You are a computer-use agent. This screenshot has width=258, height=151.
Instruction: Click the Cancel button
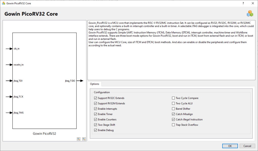click(x=247, y=146)
